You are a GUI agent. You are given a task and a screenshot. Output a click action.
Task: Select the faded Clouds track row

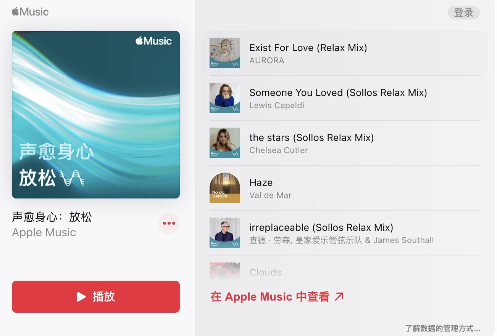point(345,271)
